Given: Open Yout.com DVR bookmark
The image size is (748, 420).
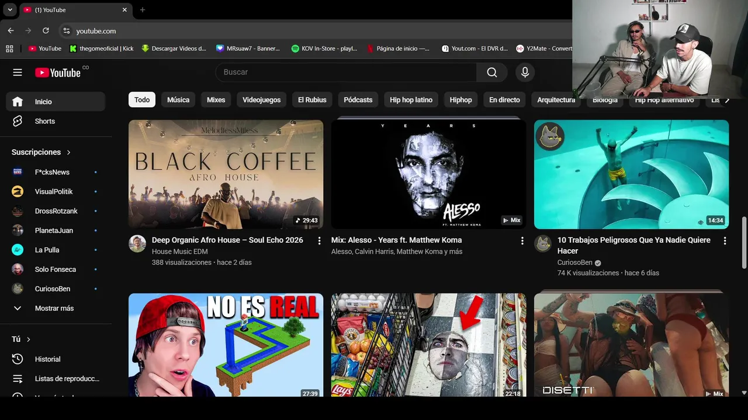Looking at the screenshot, I should [x=475, y=48].
